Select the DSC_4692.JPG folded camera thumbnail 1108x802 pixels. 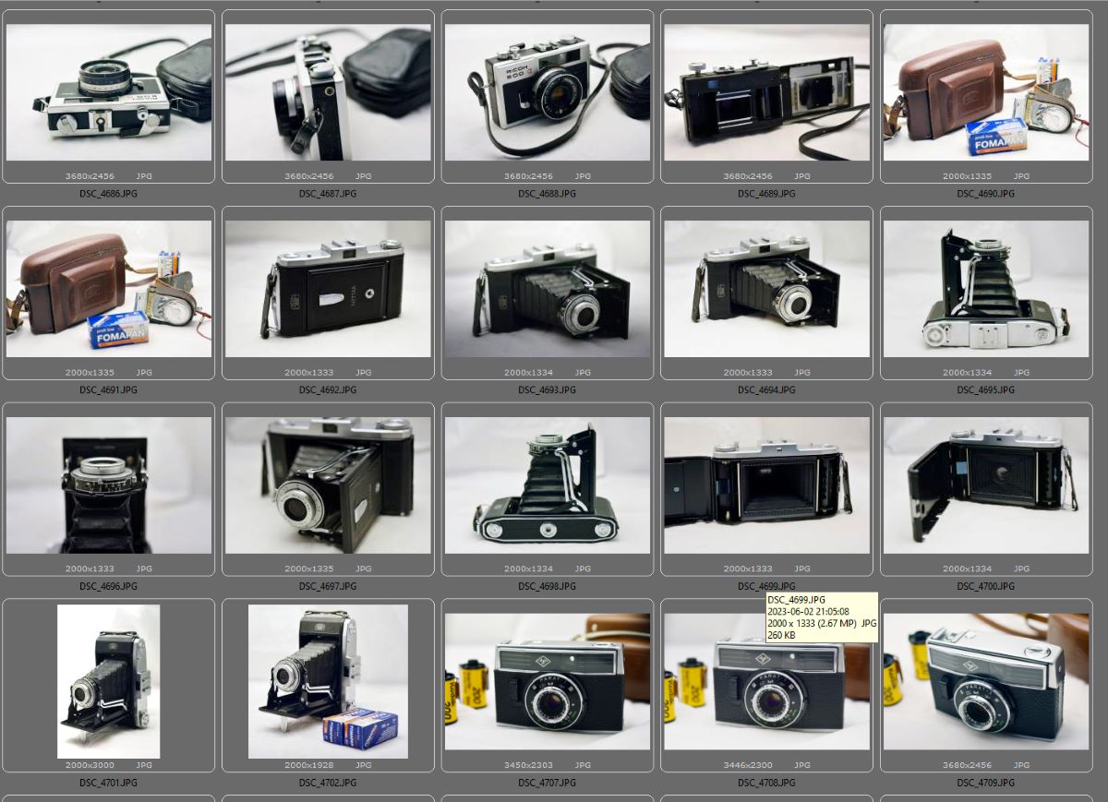click(x=328, y=289)
